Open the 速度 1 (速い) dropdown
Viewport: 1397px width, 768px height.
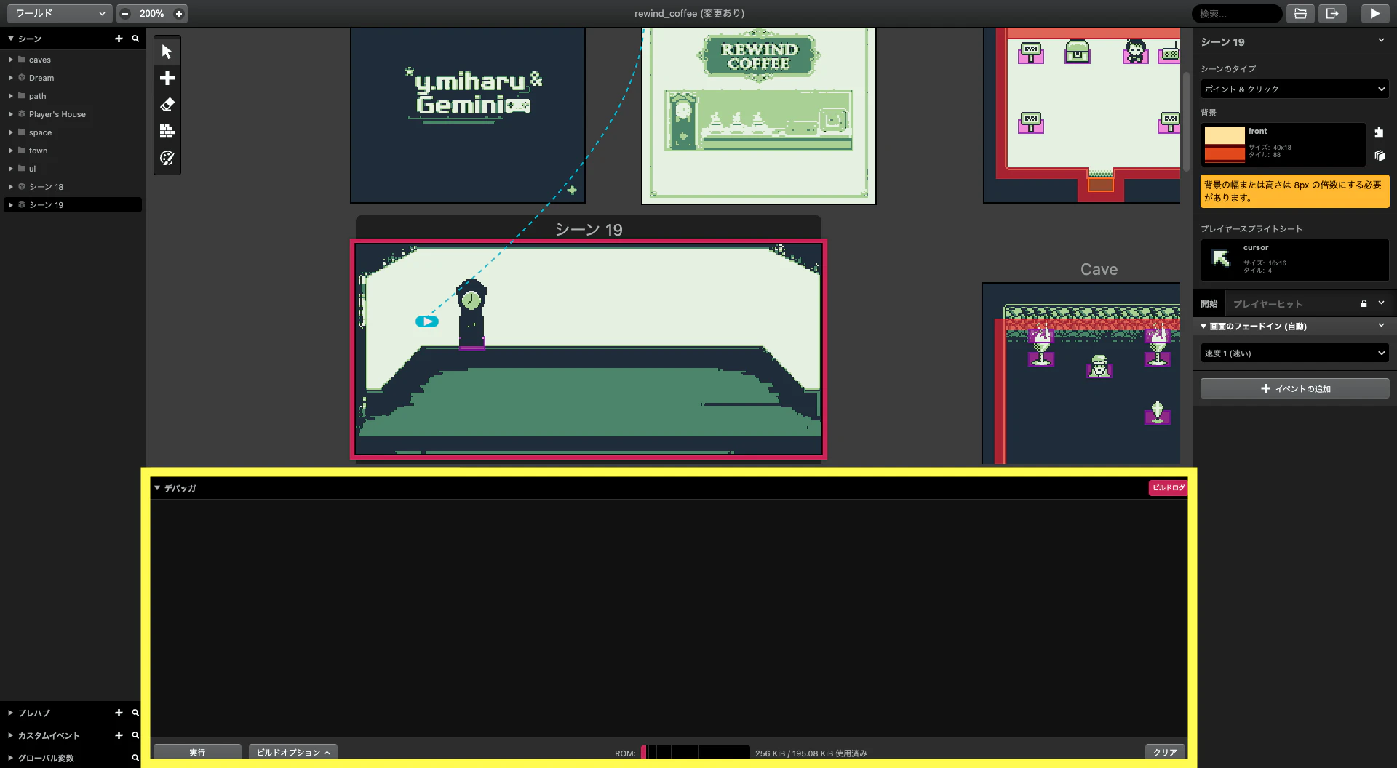point(1294,353)
